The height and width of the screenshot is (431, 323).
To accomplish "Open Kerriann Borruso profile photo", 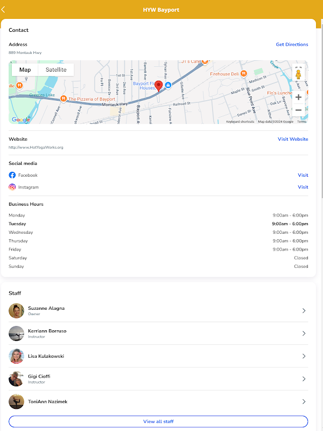I will pyautogui.click(x=17, y=333).
